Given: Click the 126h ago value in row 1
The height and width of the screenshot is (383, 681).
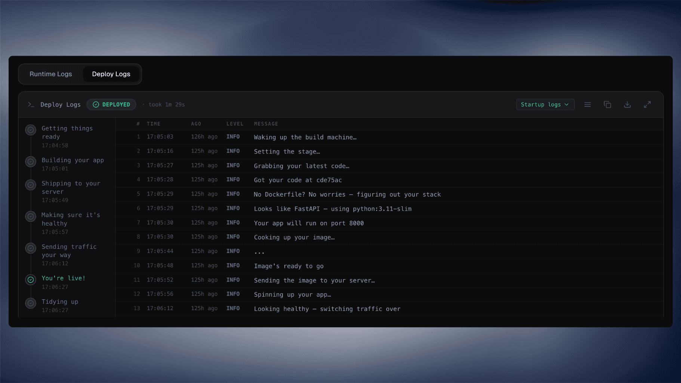Looking at the screenshot, I should tap(204, 137).
